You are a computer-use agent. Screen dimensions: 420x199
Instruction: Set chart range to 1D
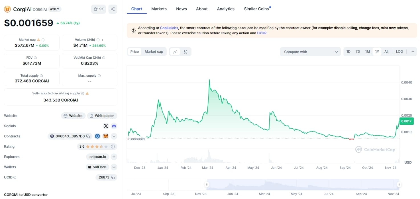point(348,52)
